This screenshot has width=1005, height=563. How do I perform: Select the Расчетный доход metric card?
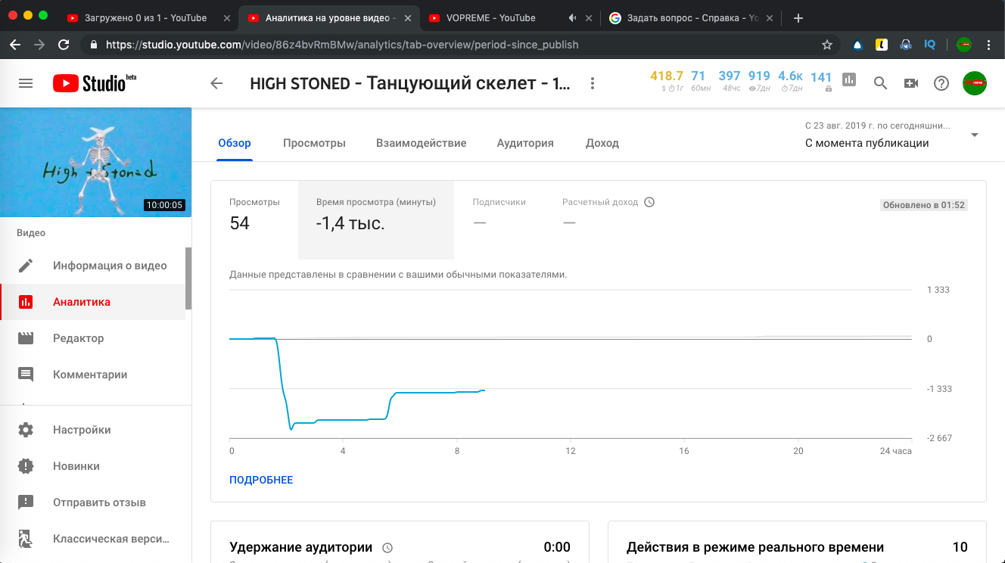coord(608,220)
